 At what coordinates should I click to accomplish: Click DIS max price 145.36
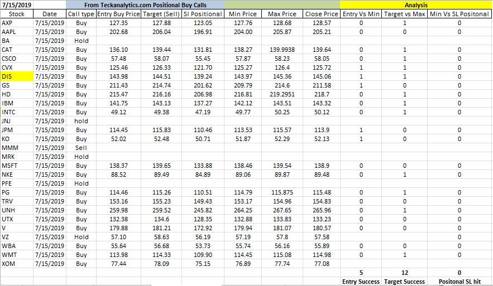pyautogui.click(x=282, y=76)
